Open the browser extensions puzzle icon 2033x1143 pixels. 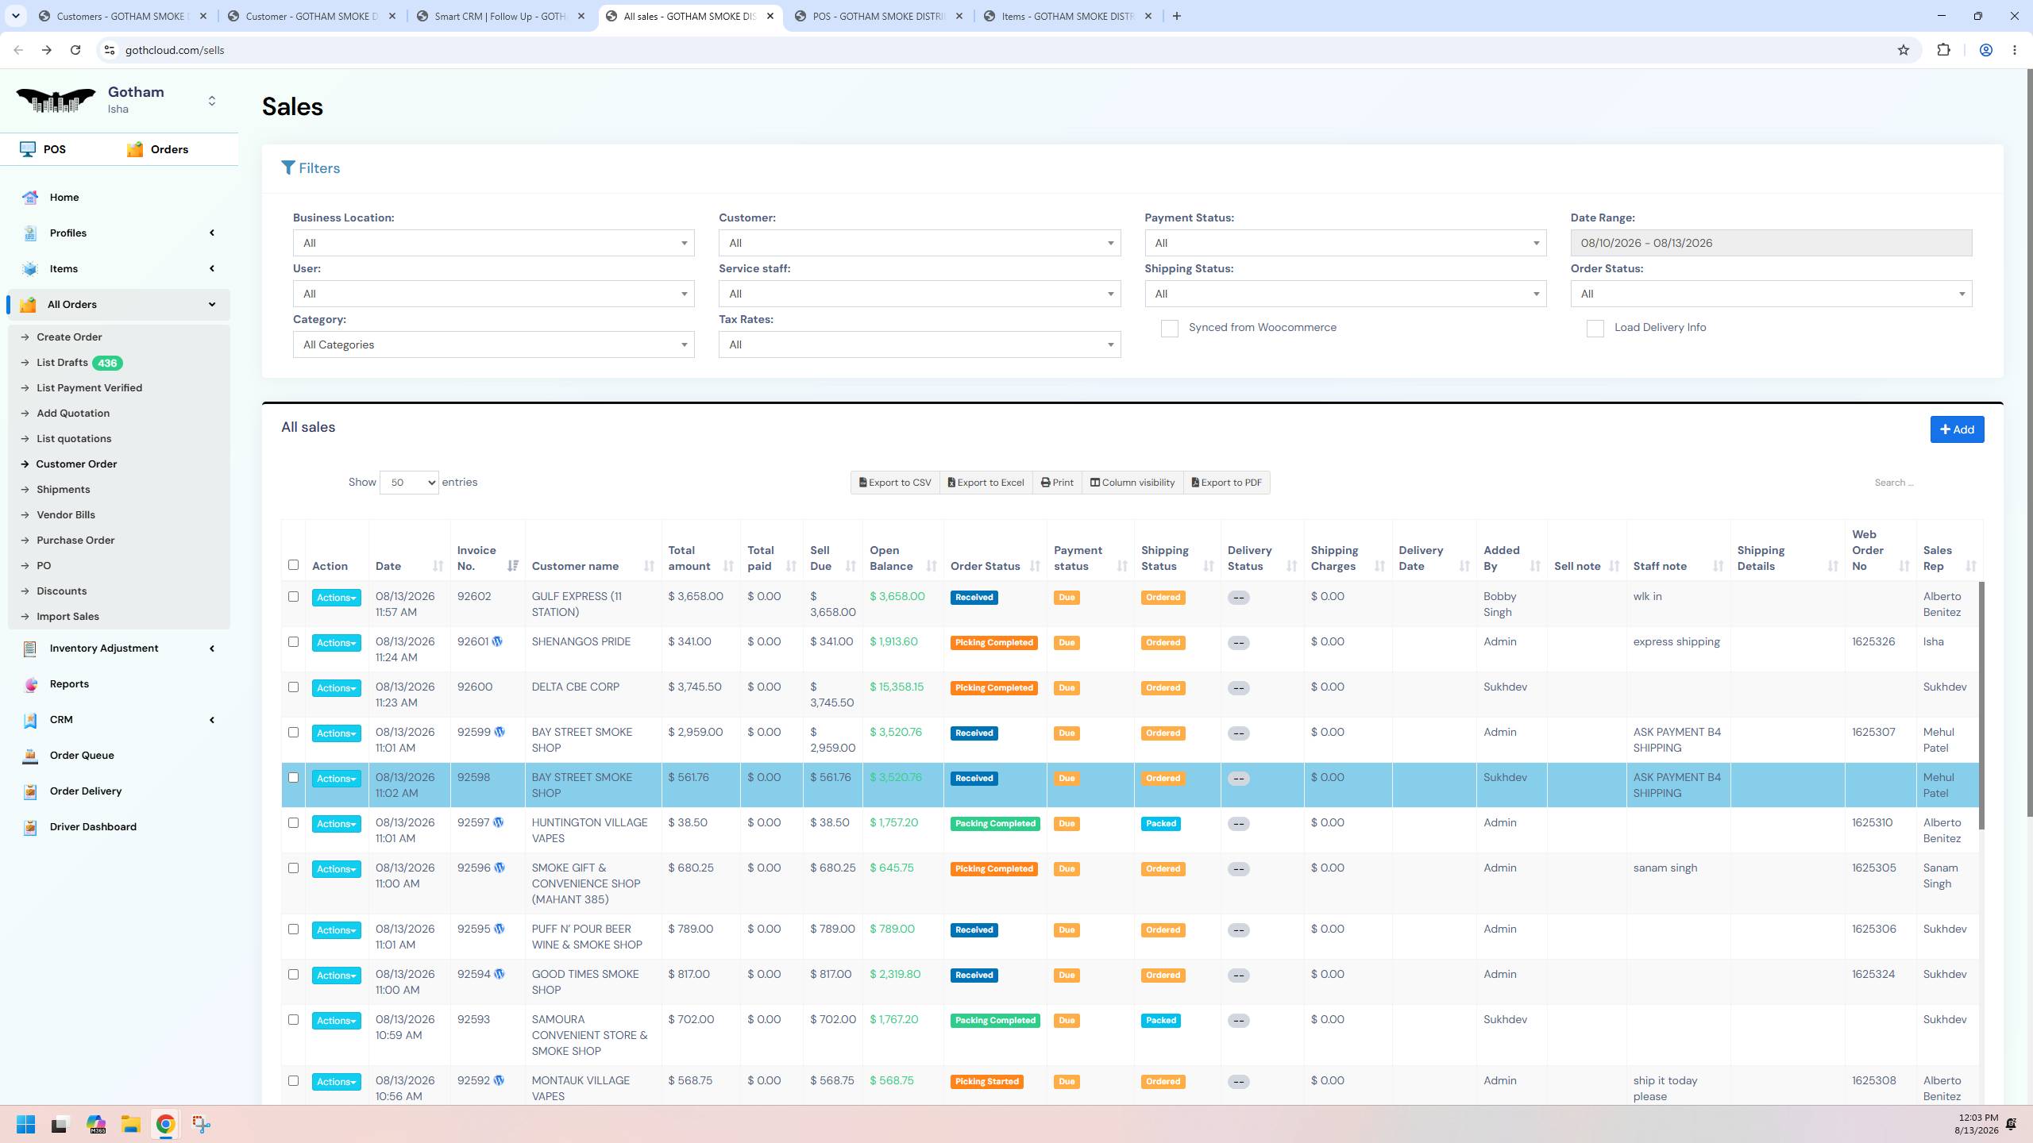point(1943,50)
